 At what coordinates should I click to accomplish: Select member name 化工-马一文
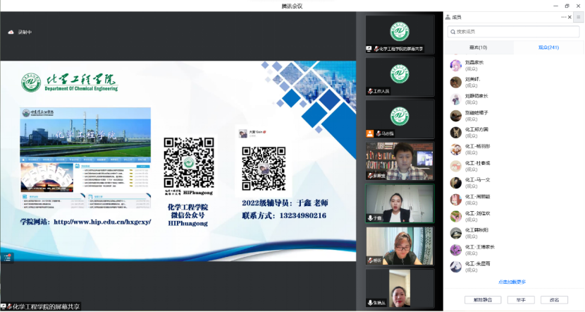[478, 180]
